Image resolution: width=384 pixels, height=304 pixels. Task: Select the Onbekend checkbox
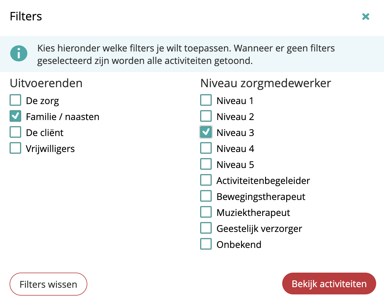pyautogui.click(x=206, y=244)
